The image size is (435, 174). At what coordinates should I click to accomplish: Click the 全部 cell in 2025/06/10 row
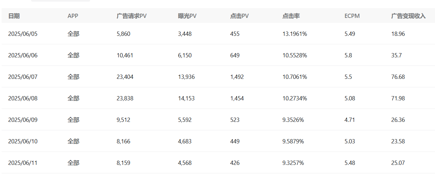point(73,141)
